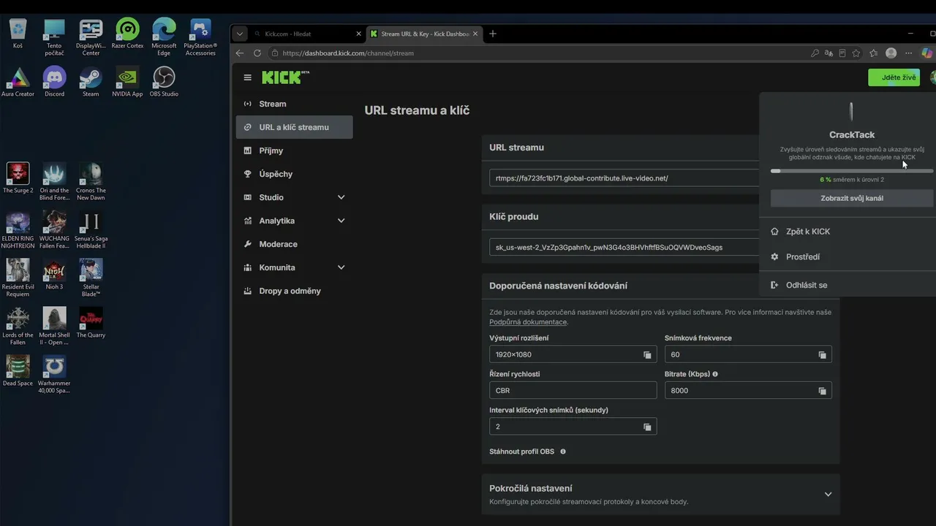Open the browser tab list dropdown
The width and height of the screenshot is (936, 526).
coord(240,34)
